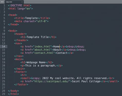Click highlighted line number 14 in gutter
Viewport: 122px width, 96px height.
[x=4, y=47]
